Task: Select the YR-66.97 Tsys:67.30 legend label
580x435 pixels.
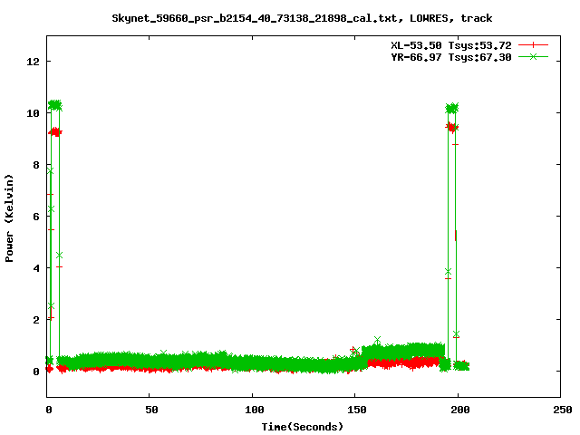Action: click(451, 57)
